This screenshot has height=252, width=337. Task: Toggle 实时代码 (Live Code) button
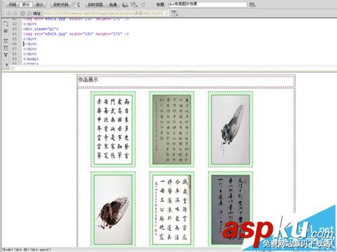(x=61, y=4)
